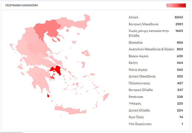Click the island of Crete on the map

tap(70, 110)
